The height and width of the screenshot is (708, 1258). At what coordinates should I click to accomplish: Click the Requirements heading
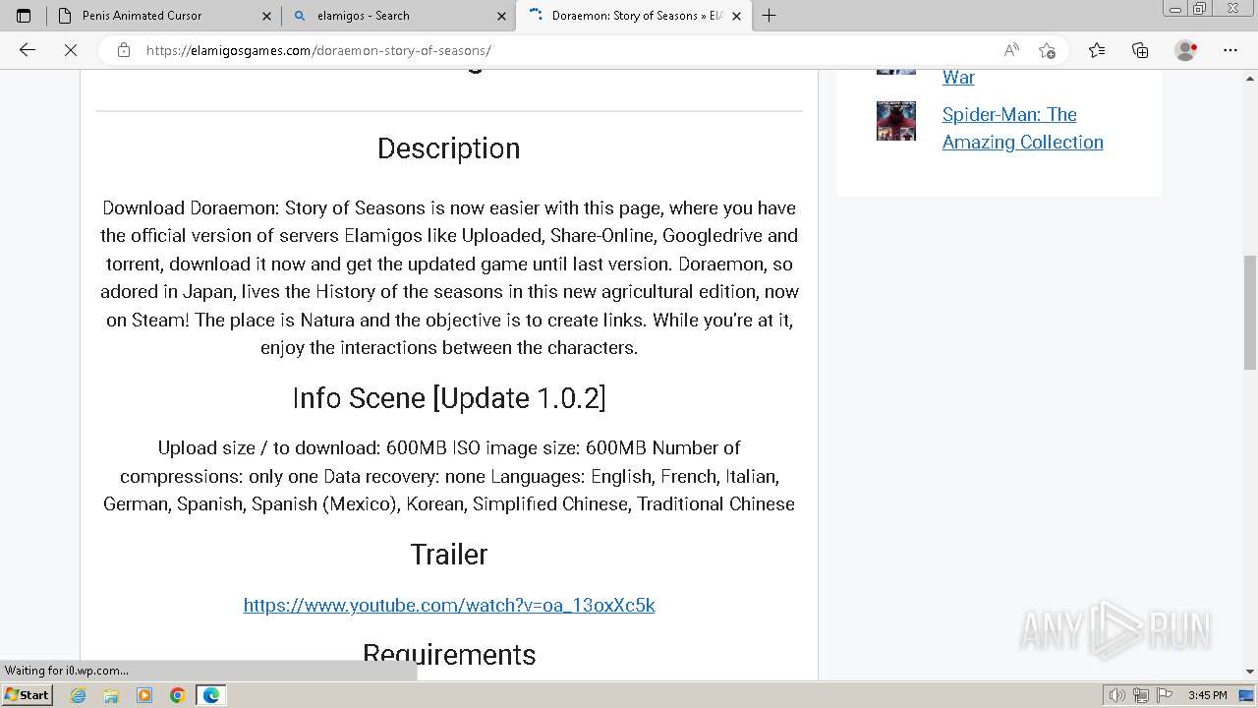pos(449,655)
